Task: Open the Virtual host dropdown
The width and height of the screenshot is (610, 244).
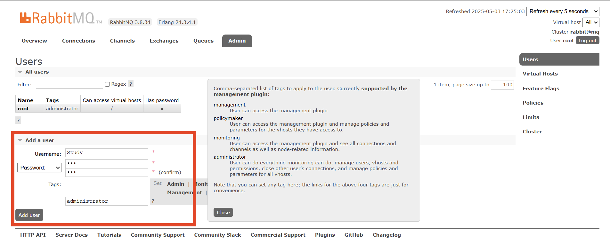Action: pyautogui.click(x=591, y=22)
